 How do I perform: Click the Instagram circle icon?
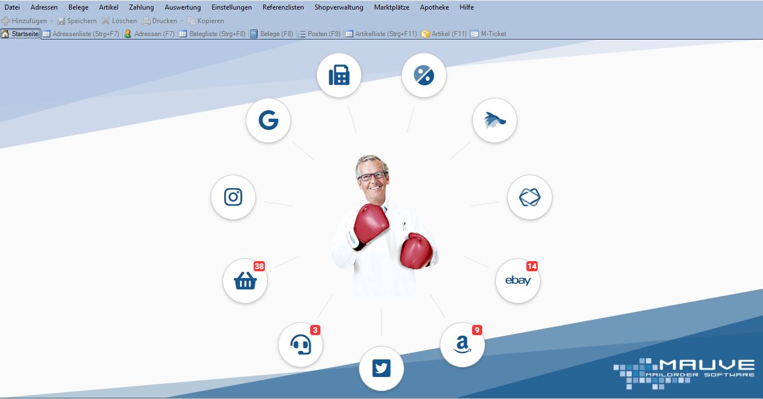click(233, 197)
